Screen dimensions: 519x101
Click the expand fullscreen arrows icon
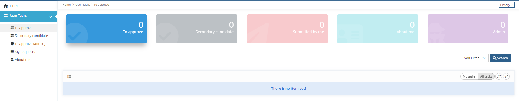click(x=506, y=76)
